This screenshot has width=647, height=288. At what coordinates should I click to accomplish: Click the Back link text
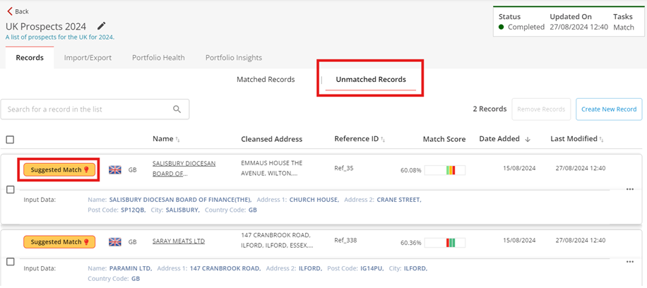pos(22,11)
